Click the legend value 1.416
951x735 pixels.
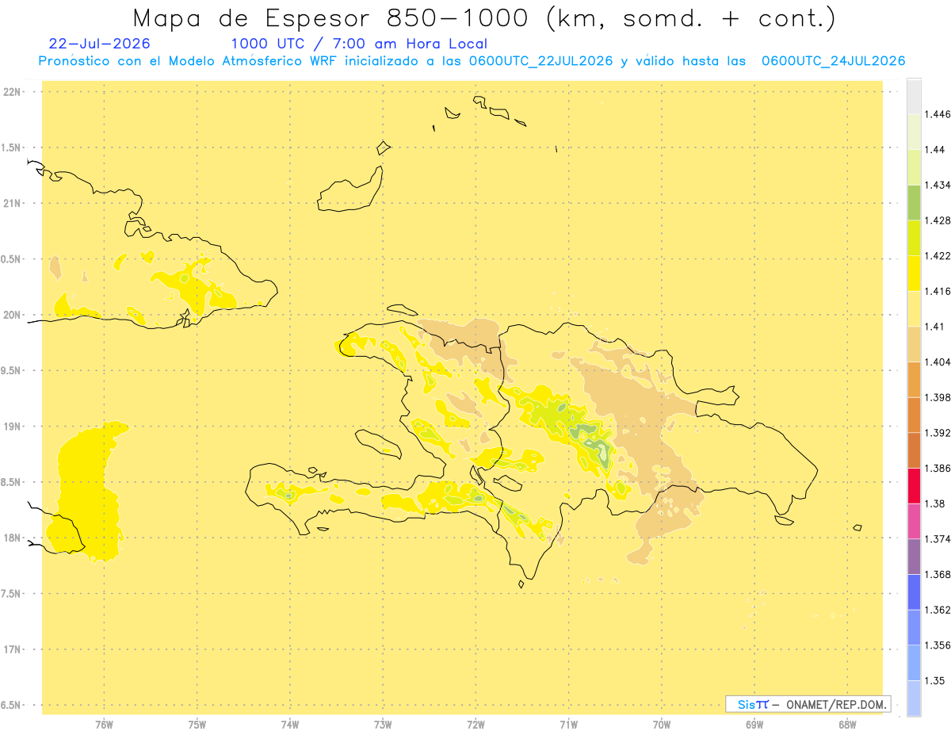coord(938,291)
